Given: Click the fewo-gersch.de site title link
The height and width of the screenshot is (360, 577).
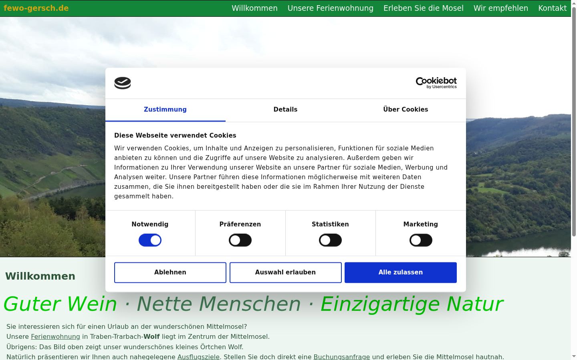Looking at the screenshot, I should pos(36,8).
